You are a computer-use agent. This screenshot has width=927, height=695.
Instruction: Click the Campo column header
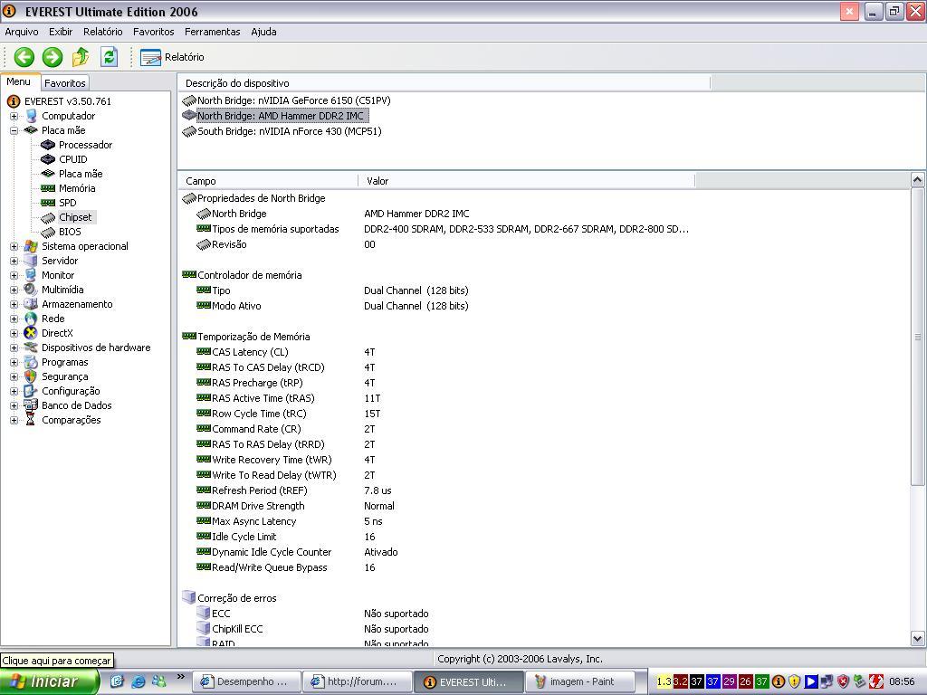coord(268,181)
